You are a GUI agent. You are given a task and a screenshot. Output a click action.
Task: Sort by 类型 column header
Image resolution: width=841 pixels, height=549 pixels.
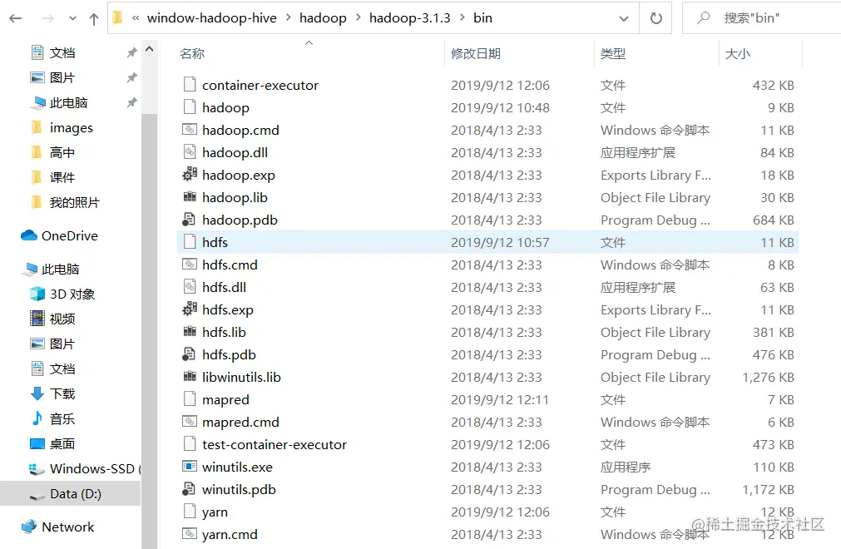click(x=613, y=53)
